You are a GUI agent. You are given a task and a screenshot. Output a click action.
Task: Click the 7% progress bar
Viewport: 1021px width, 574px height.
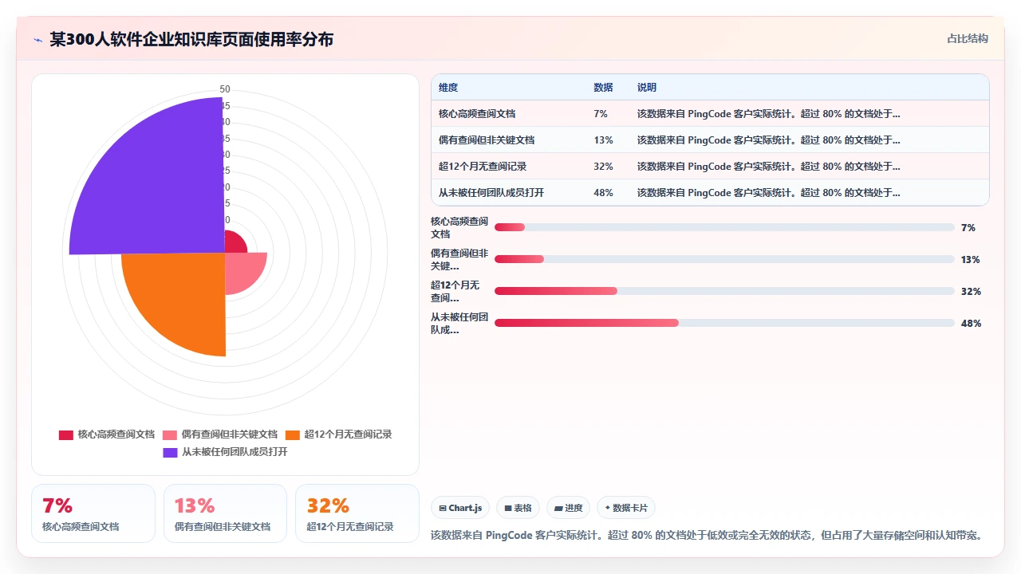pos(724,227)
